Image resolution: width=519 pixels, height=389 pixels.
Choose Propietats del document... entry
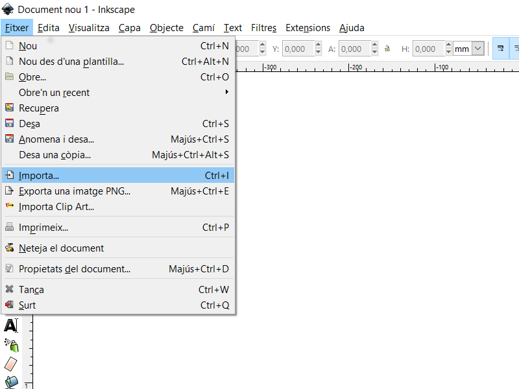pos(118,269)
